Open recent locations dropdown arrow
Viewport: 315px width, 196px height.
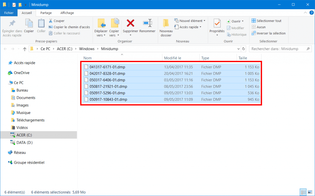(18, 49)
